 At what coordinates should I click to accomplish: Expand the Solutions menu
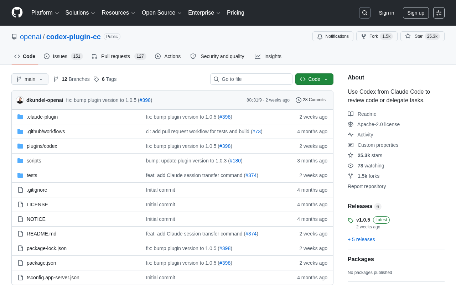pos(80,13)
